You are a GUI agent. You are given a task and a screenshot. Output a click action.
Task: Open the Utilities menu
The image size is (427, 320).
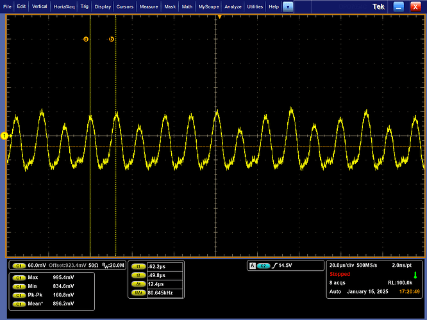(x=255, y=6)
